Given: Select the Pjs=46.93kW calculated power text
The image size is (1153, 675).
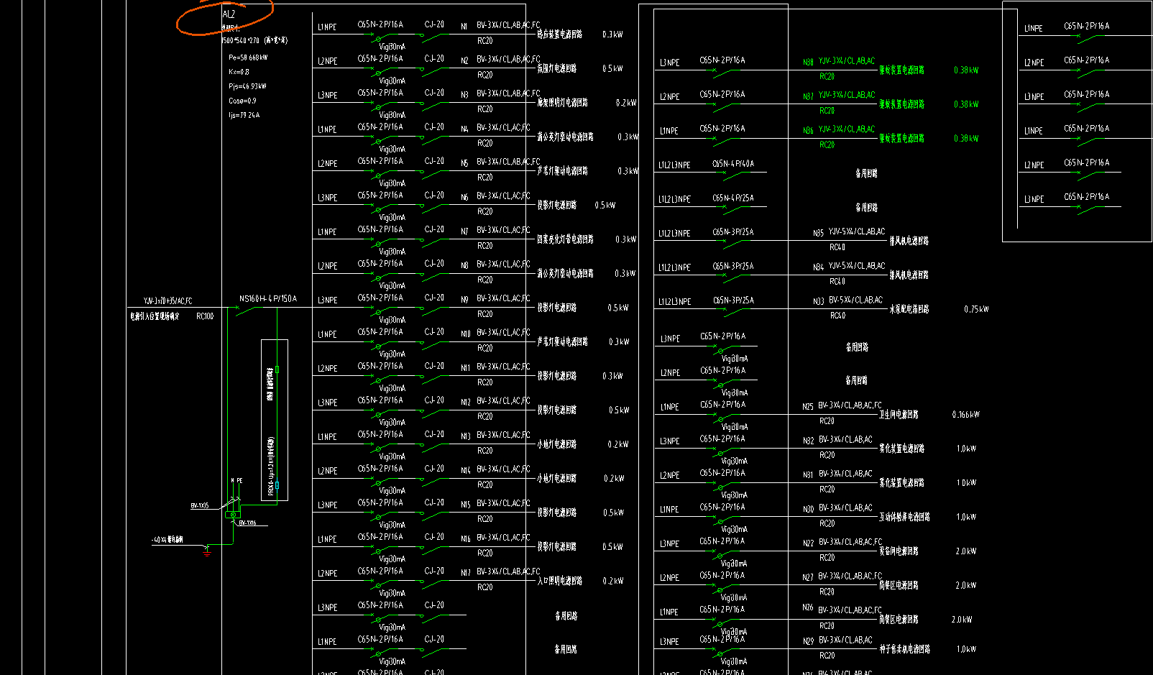Looking at the screenshot, I should tap(247, 86).
